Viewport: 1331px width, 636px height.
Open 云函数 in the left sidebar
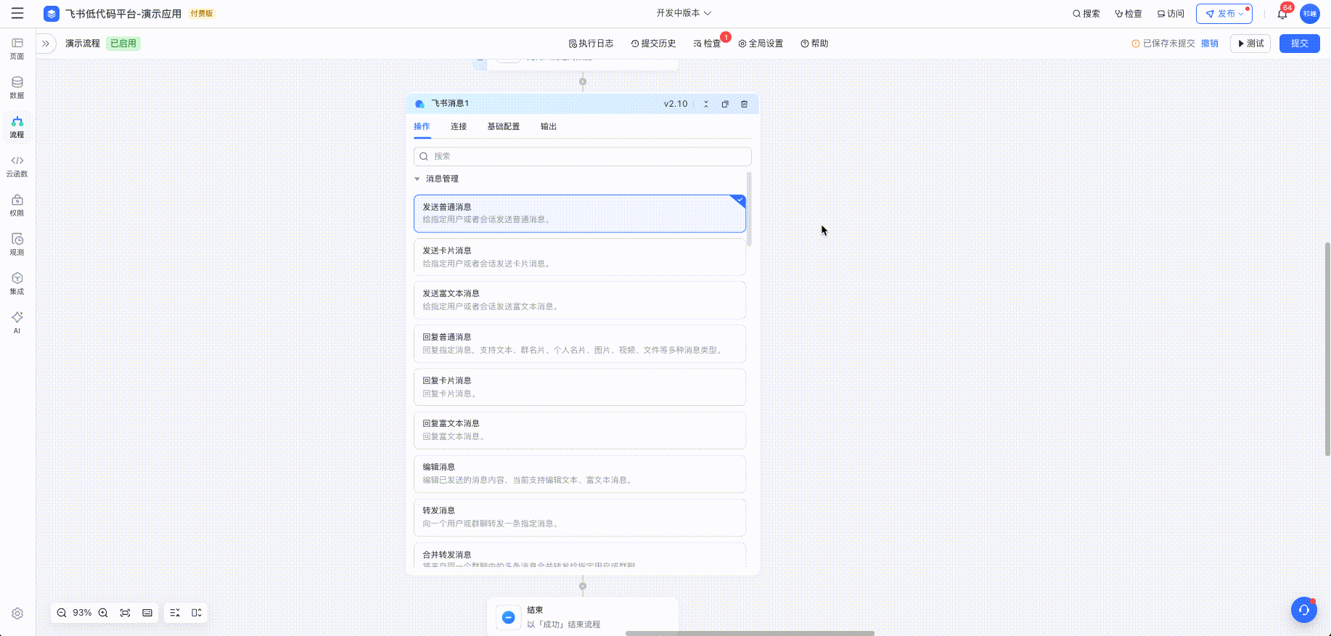pos(17,166)
